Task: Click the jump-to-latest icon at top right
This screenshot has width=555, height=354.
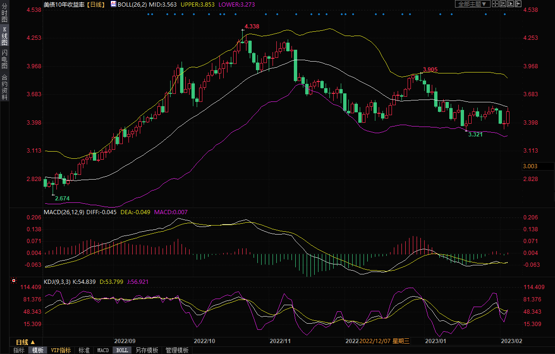Action: pos(518,4)
